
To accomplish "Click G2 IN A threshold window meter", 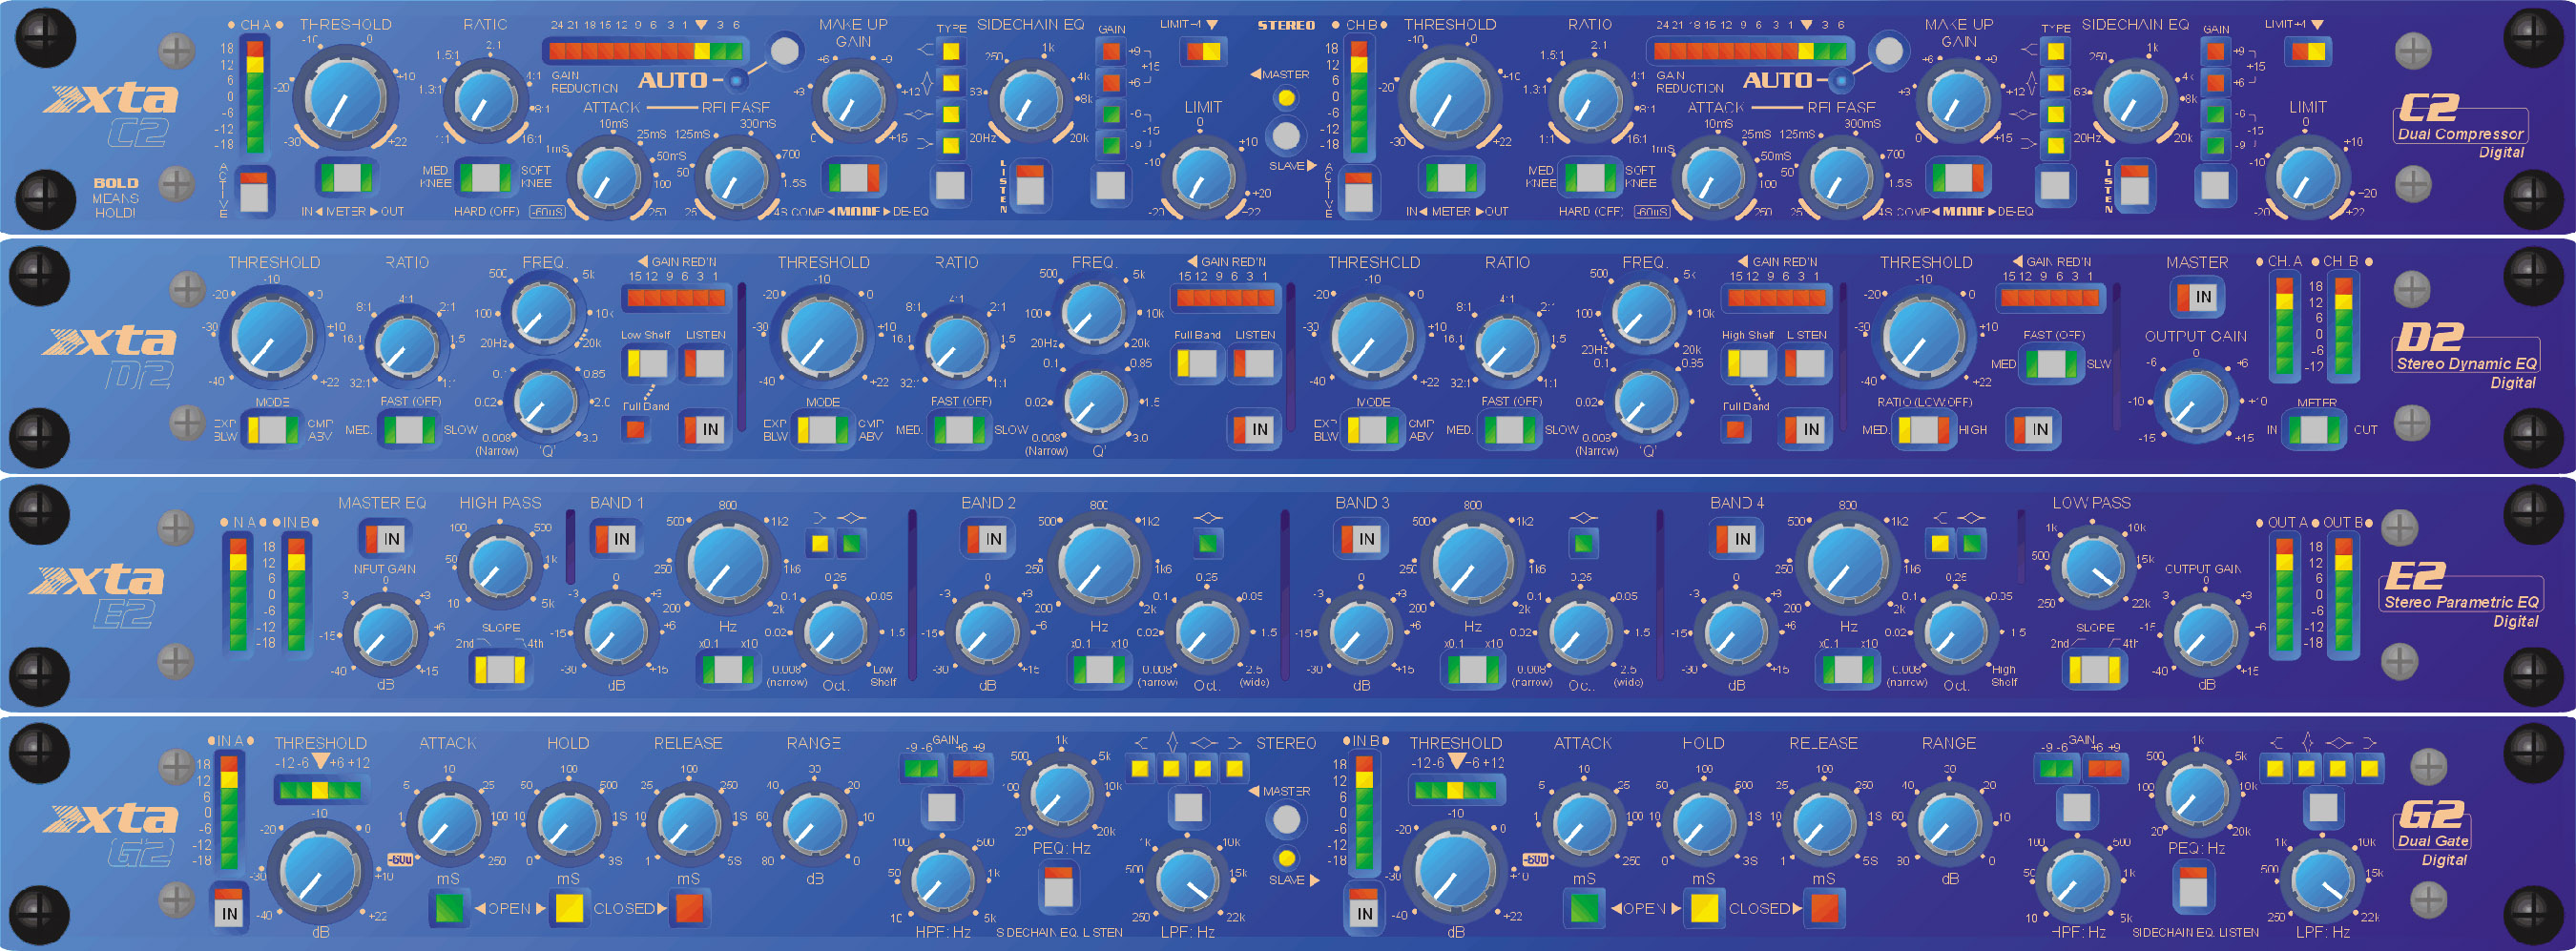I will point(319,790).
